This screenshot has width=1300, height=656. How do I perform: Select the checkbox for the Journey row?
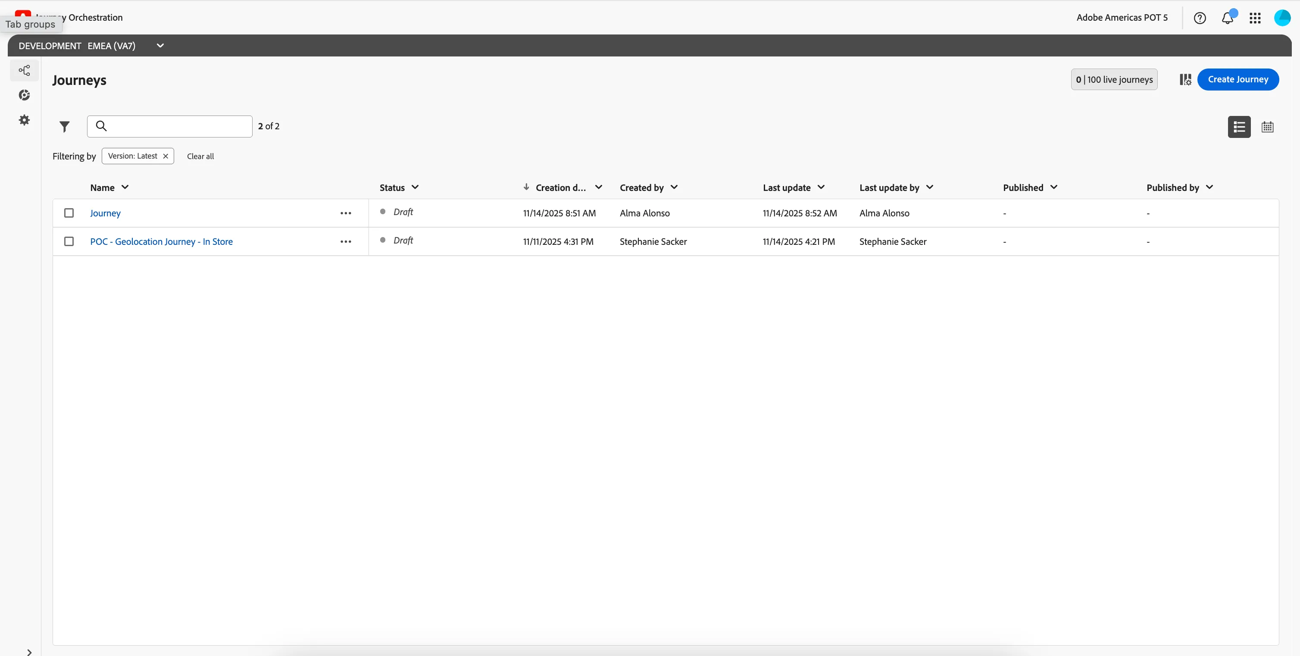(69, 213)
